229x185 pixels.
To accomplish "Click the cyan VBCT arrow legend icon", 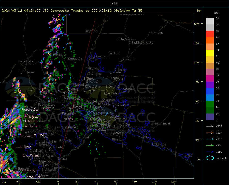I will coord(210,139).
